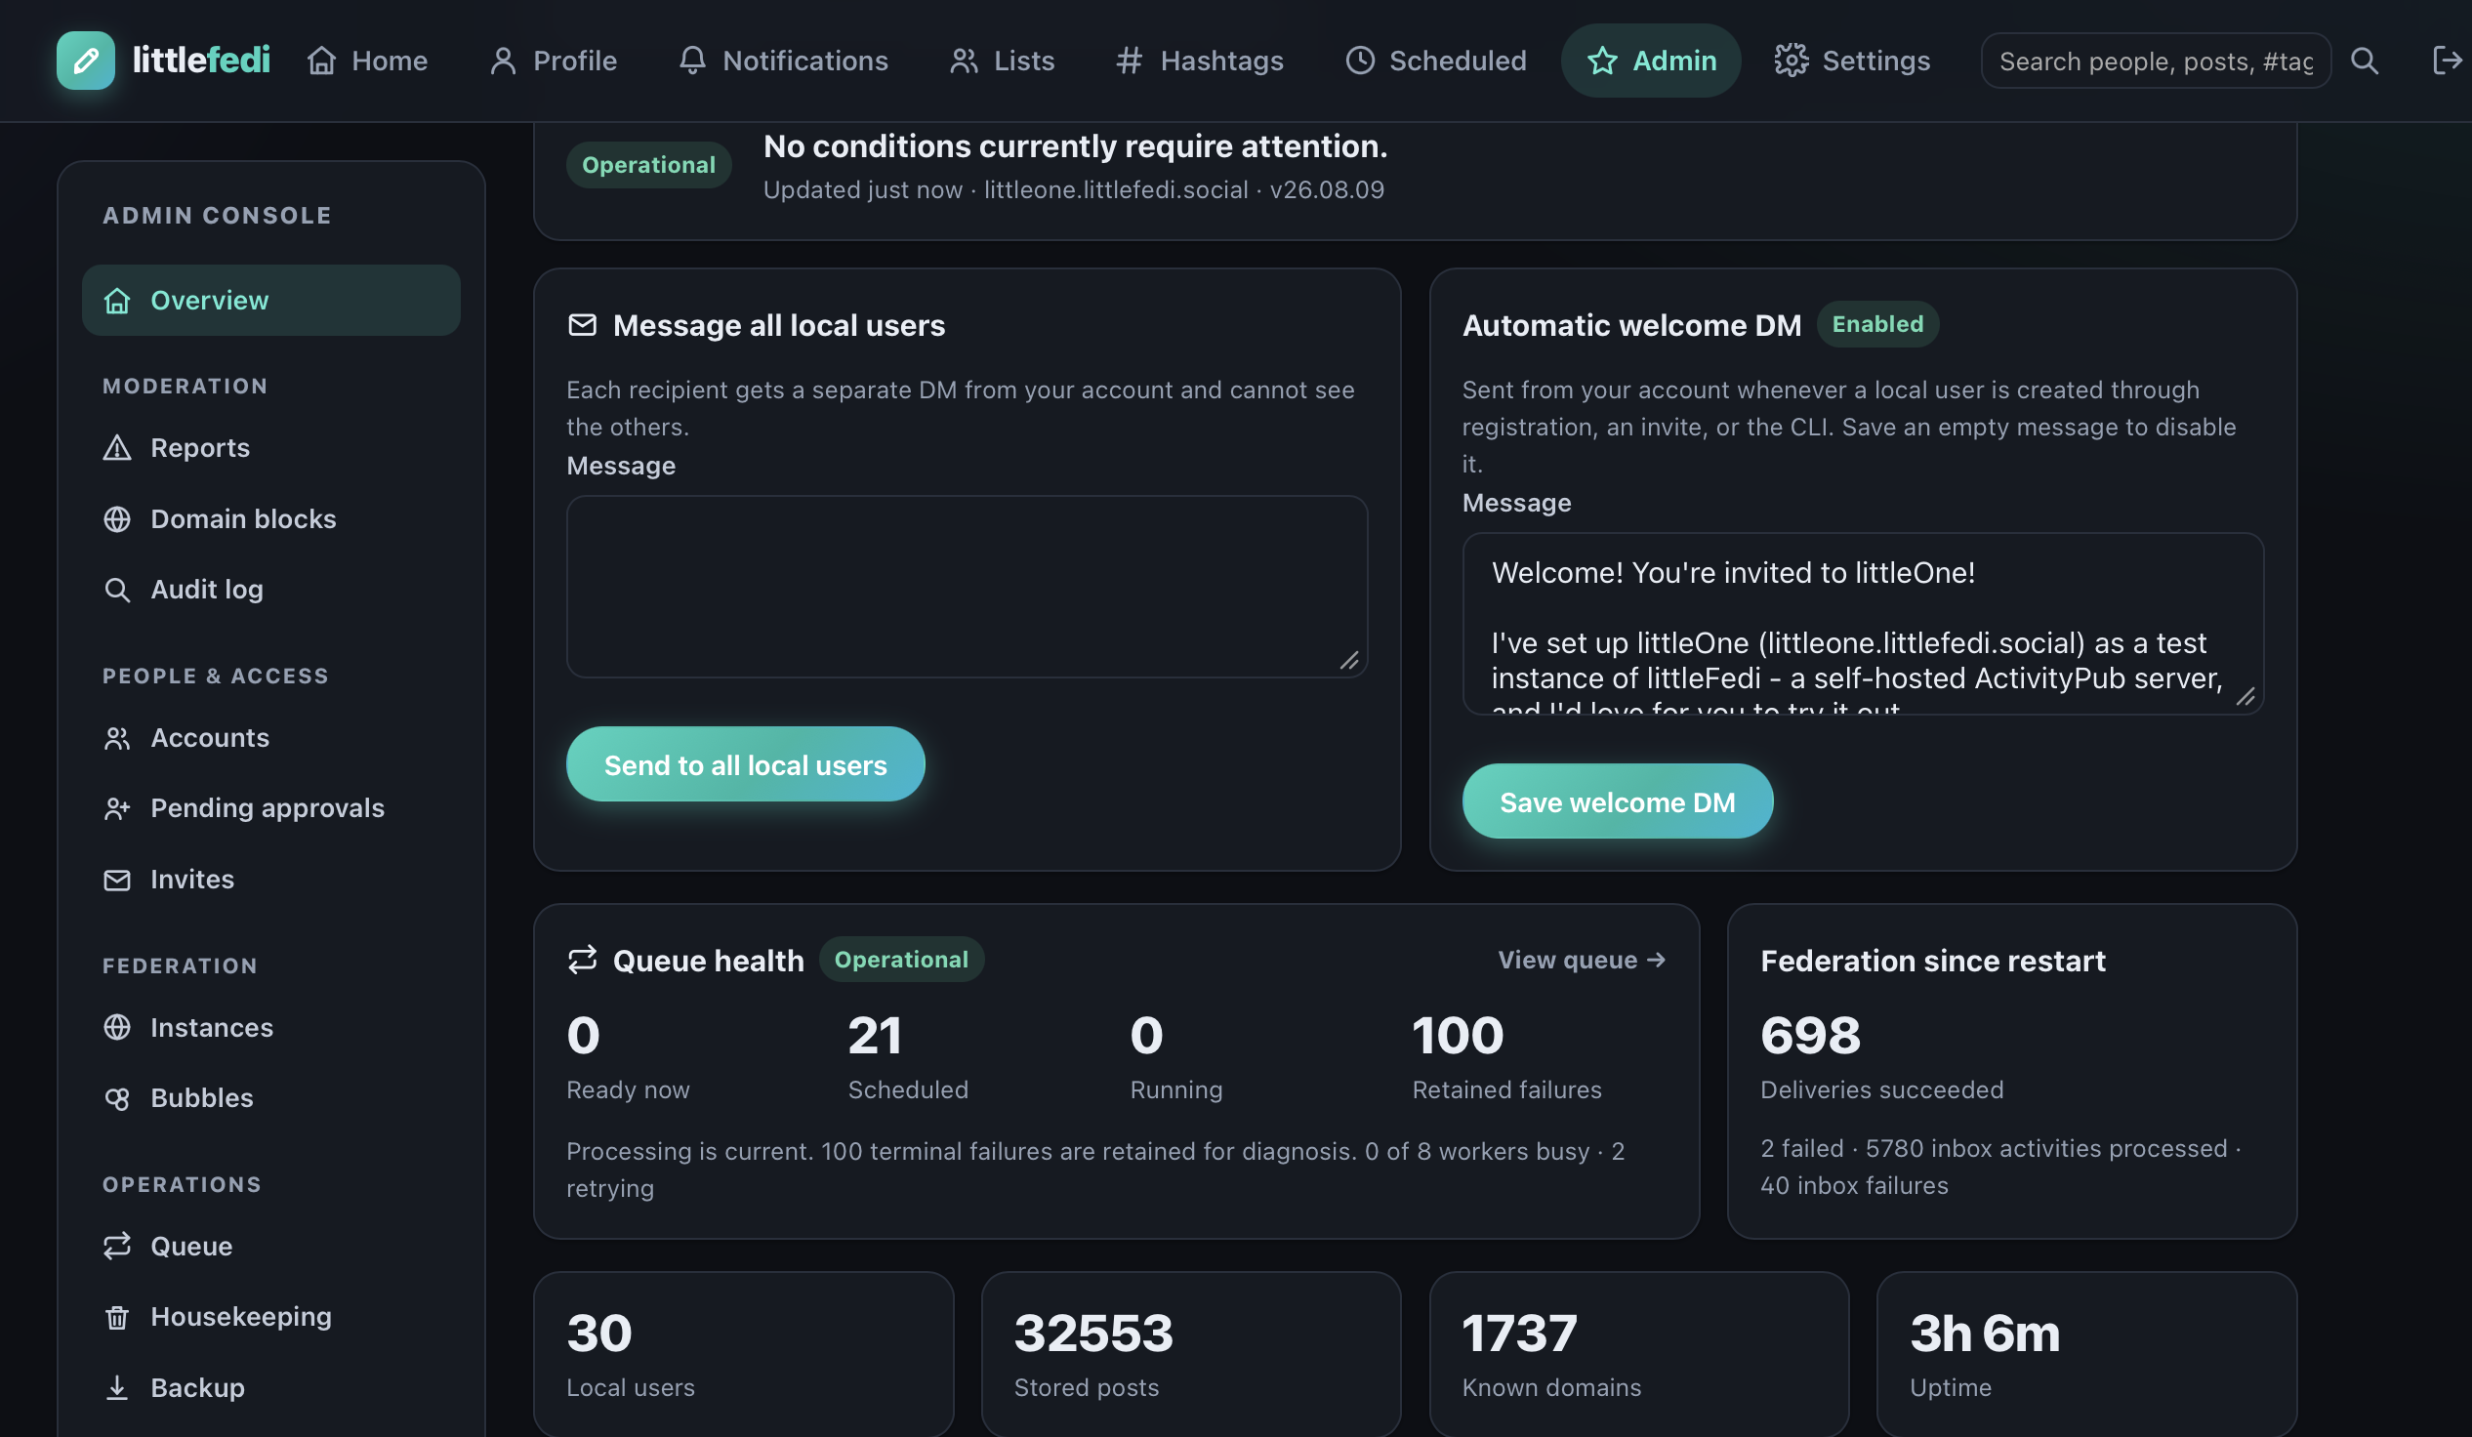Open the Instances federation label

(x=212, y=1027)
